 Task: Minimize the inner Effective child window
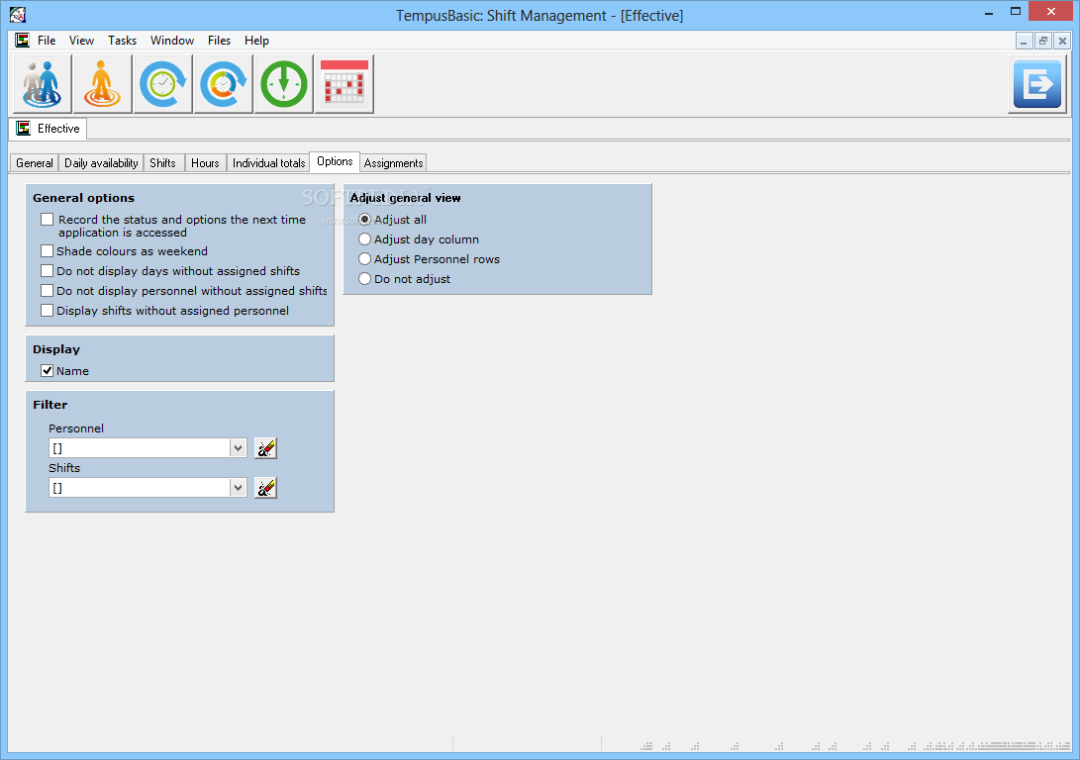point(1024,42)
